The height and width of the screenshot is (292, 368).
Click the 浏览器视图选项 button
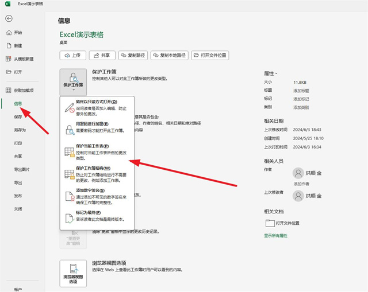click(73, 274)
